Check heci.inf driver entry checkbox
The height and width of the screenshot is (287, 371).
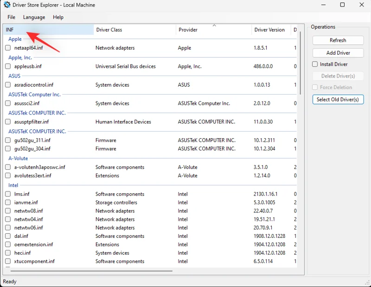click(x=8, y=253)
